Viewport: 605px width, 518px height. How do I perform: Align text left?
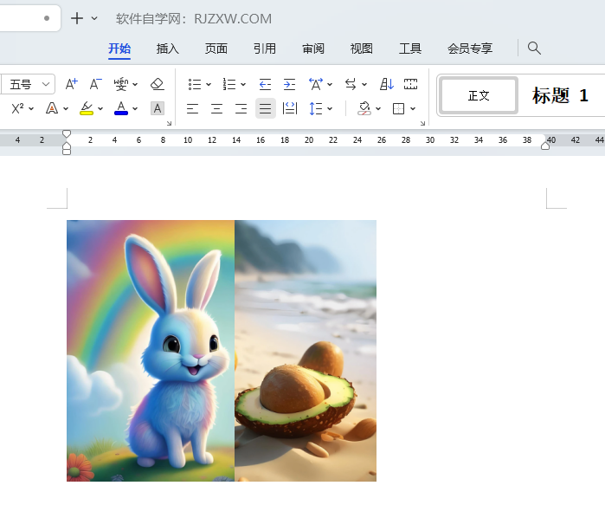pos(192,108)
